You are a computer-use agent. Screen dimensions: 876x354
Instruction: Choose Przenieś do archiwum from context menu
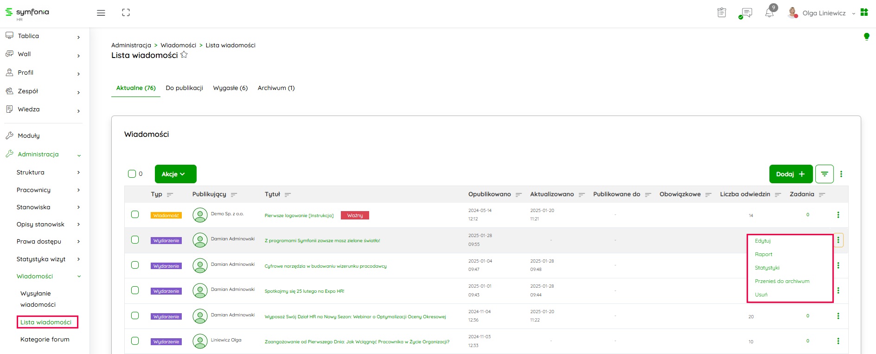pyautogui.click(x=782, y=281)
